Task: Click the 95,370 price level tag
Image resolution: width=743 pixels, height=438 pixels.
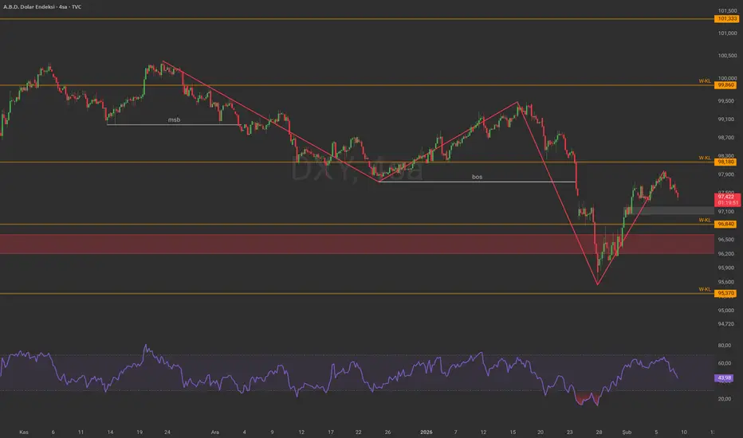Action: 726,293
